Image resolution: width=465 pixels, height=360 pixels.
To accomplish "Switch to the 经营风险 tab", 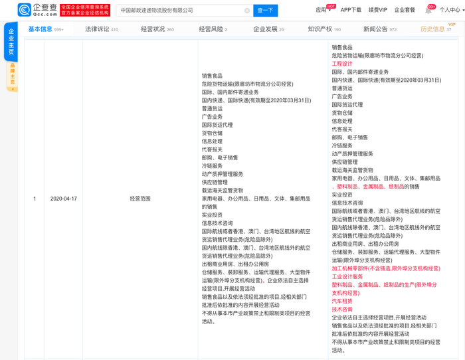I will point(213,29).
